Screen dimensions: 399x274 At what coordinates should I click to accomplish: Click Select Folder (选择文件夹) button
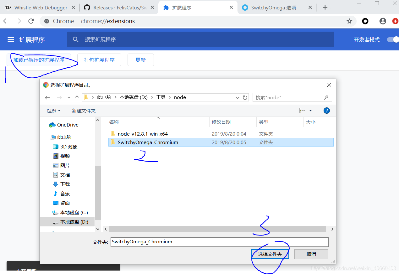point(270,254)
